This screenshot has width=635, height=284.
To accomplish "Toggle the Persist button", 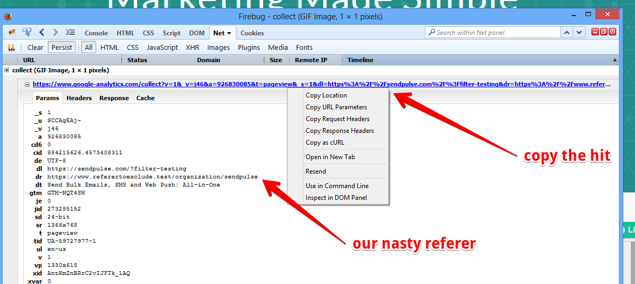I will click(x=62, y=47).
